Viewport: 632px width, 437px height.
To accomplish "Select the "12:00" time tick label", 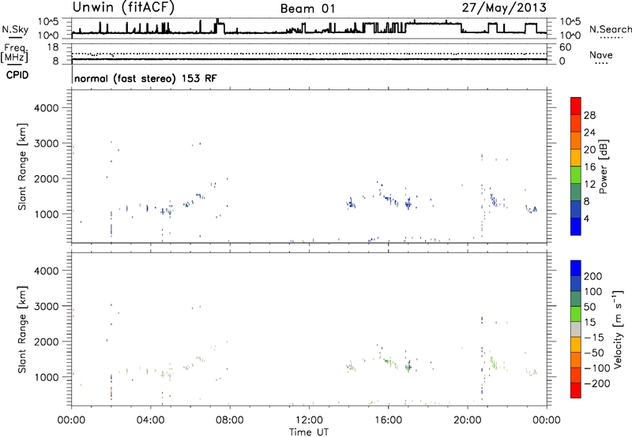I will pos(309,420).
